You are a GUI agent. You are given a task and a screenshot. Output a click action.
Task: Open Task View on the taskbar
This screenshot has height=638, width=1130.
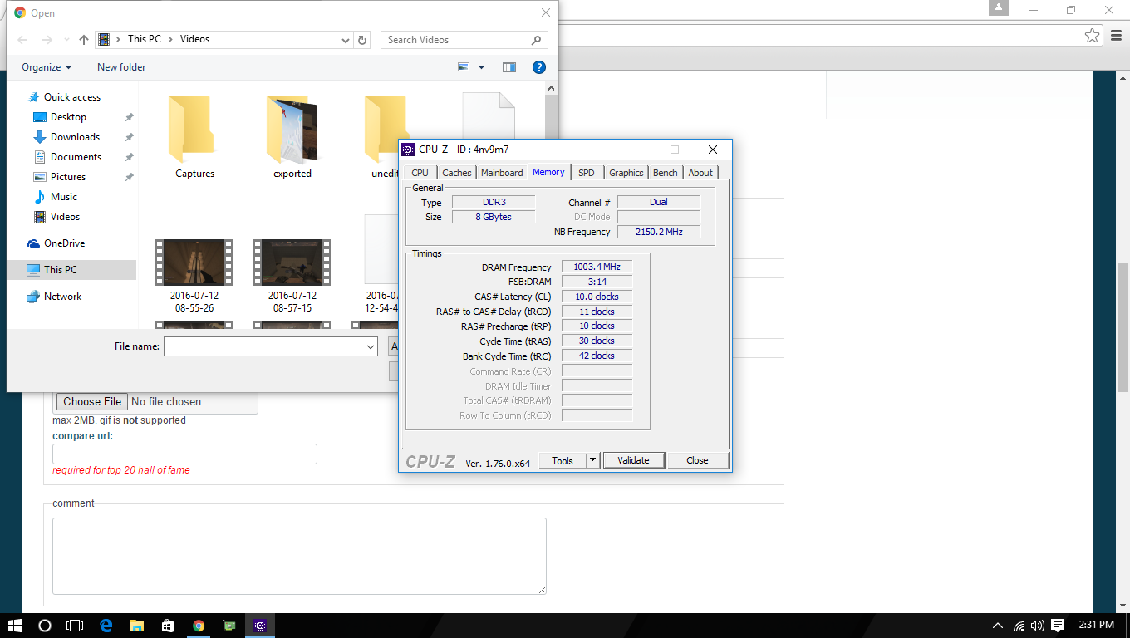pos(75,626)
